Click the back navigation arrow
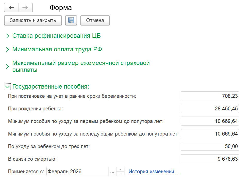This screenshot has width=244, height=181. [x=12, y=8]
